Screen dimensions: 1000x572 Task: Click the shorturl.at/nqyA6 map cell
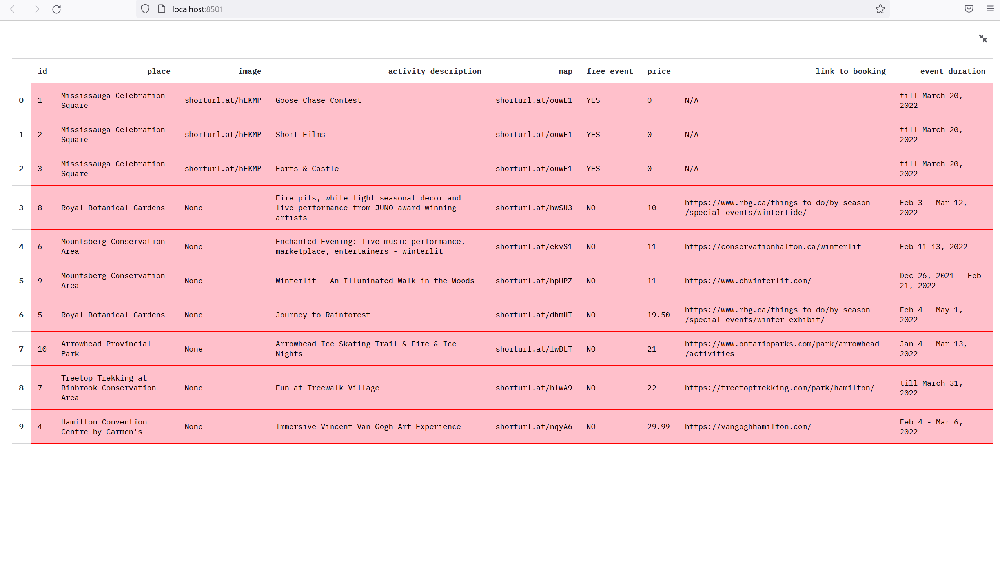tap(534, 426)
